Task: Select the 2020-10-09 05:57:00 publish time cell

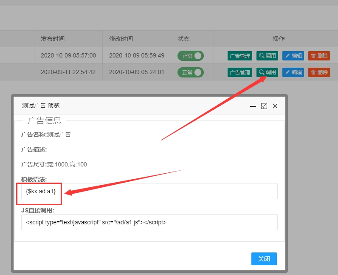Action: [x=68, y=55]
